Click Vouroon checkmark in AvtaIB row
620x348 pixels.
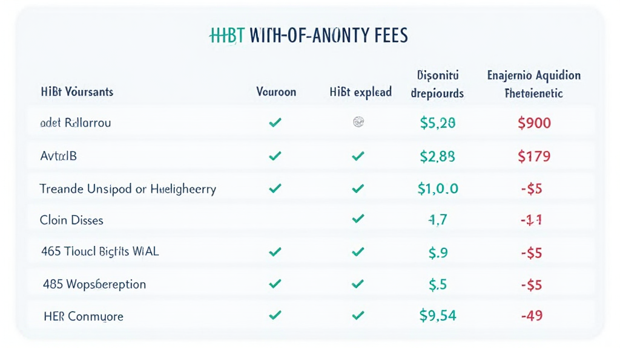[x=275, y=156]
